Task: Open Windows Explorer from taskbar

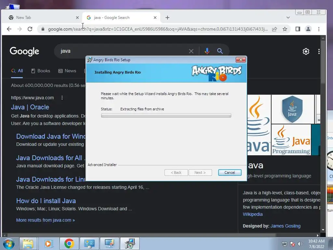Action: point(28,243)
